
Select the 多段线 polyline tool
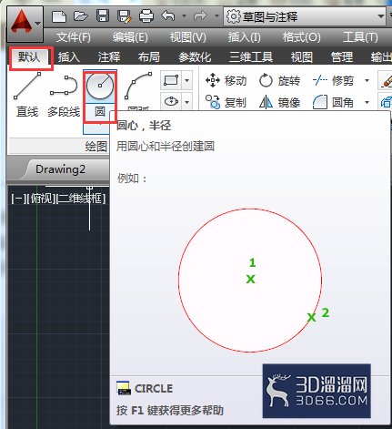click(x=64, y=95)
